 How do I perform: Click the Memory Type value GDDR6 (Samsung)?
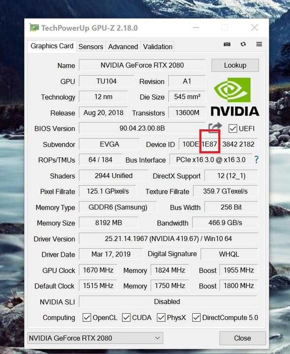(x=118, y=207)
